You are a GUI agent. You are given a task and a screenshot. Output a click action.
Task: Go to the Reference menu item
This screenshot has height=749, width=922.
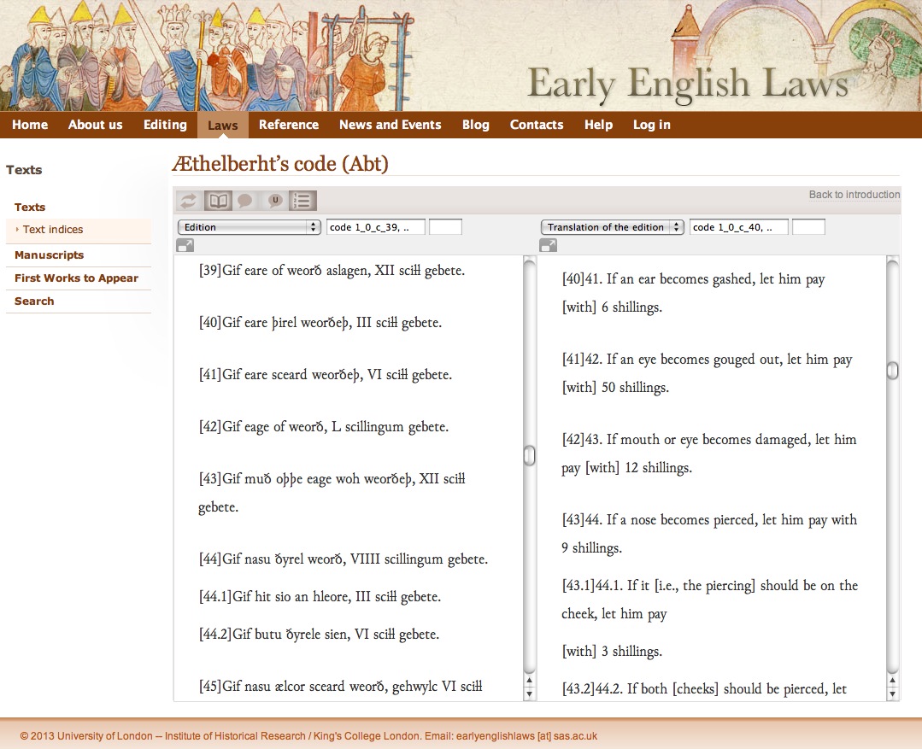(x=289, y=125)
